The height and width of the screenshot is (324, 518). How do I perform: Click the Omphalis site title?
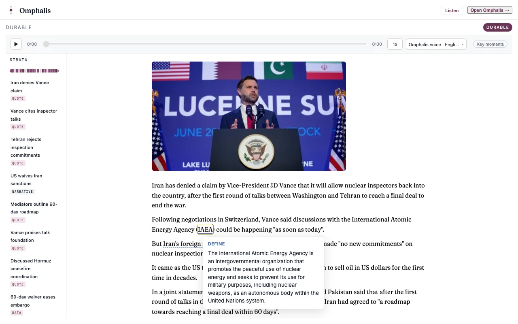[x=35, y=11]
